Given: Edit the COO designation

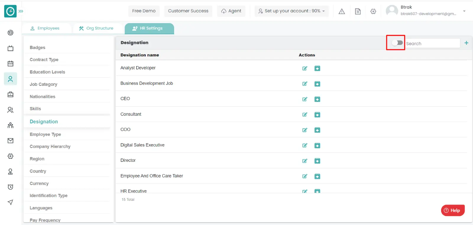Looking at the screenshot, I should tap(305, 130).
